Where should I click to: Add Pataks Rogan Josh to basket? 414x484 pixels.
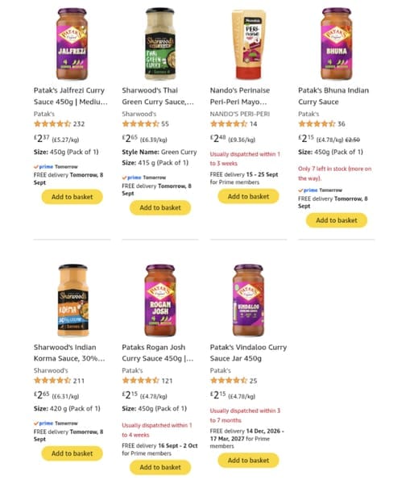tap(160, 467)
